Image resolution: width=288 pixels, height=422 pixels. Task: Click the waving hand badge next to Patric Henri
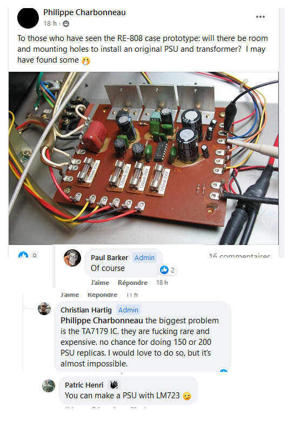pos(113,385)
